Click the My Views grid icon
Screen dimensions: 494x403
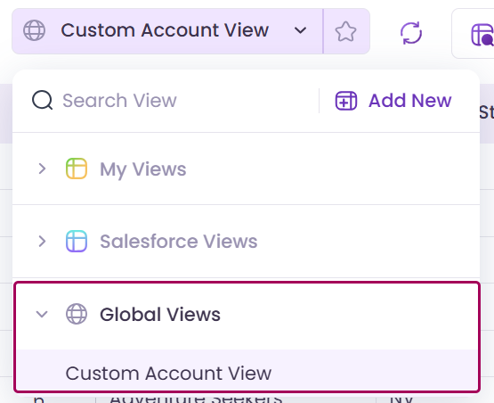click(77, 169)
